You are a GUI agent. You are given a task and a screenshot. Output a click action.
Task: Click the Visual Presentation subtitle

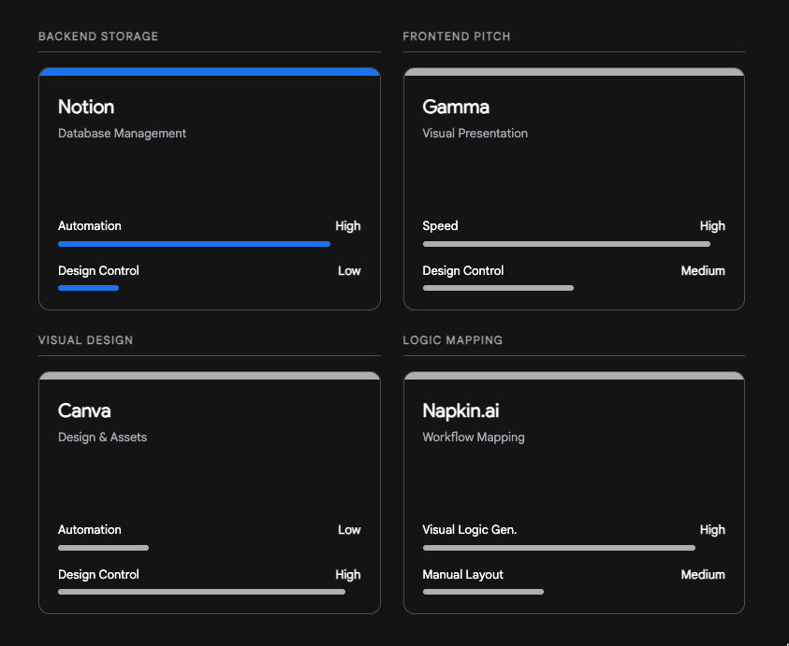point(475,134)
